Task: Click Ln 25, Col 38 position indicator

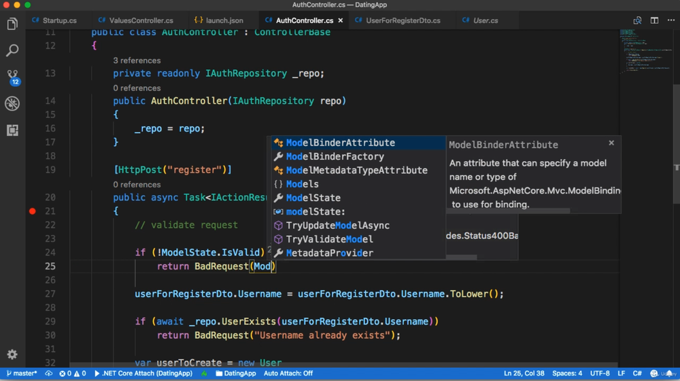Action: pyautogui.click(x=524, y=374)
